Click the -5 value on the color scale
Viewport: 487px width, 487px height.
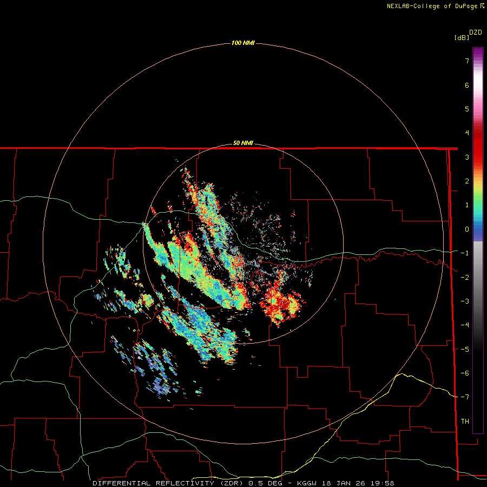pyautogui.click(x=465, y=350)
